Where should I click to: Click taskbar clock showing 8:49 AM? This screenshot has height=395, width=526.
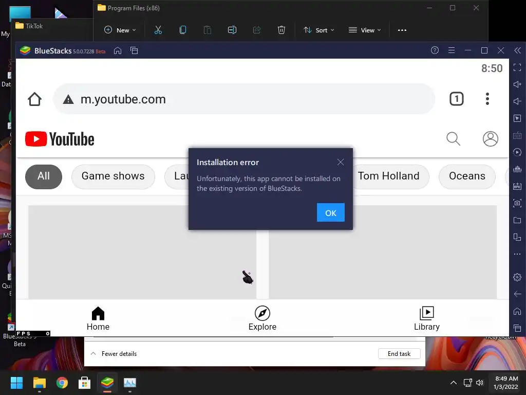[x=506, y=383]
